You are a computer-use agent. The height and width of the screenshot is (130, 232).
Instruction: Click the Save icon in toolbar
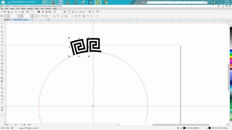[x=8, y=12]
